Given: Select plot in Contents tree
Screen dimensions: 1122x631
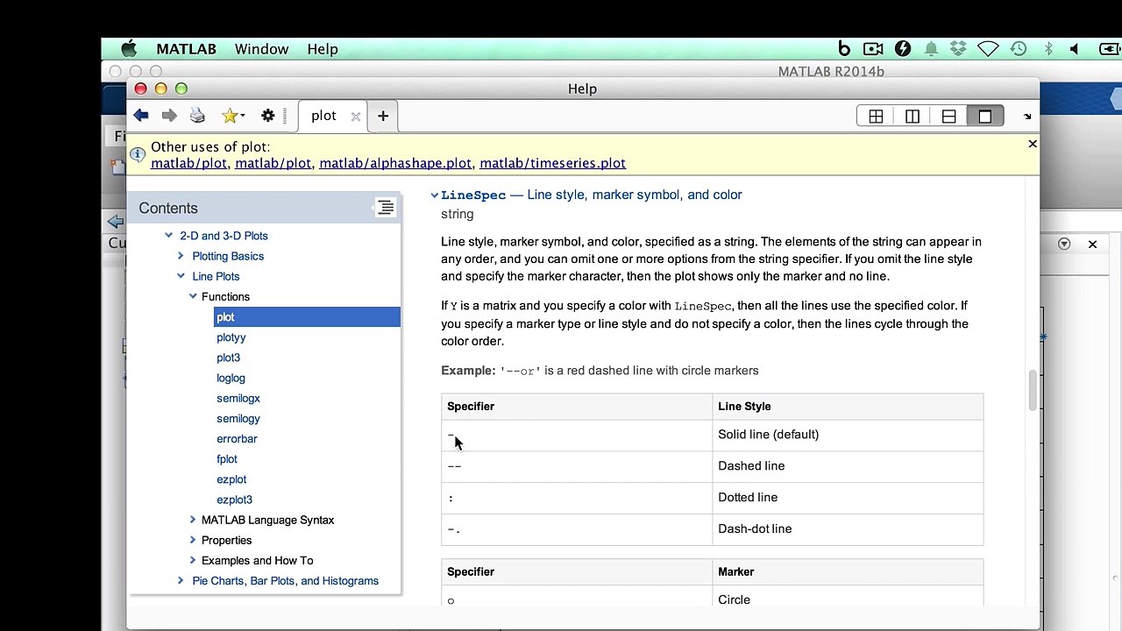Looking at the screenshot, I should click(x=307, y=317).
